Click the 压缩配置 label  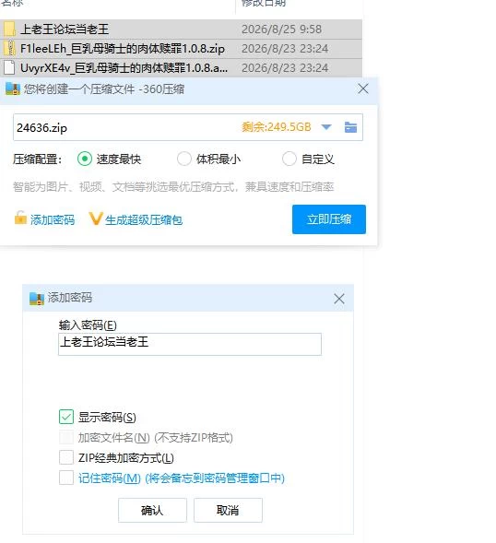pyautogui.click(x=38, y=159)
